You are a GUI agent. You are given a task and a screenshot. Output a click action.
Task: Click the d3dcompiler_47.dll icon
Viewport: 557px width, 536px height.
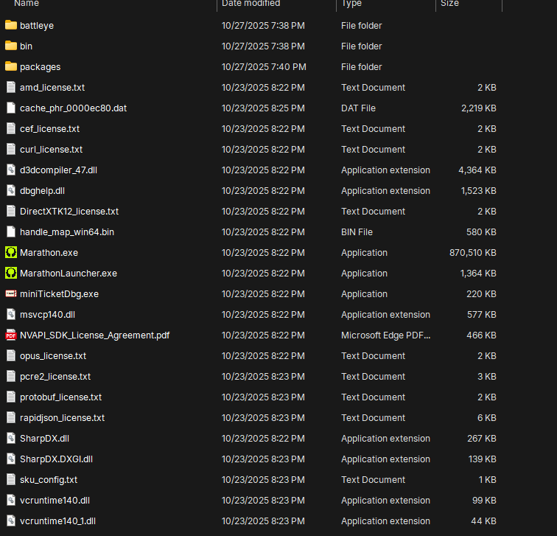tap(11, 170)
